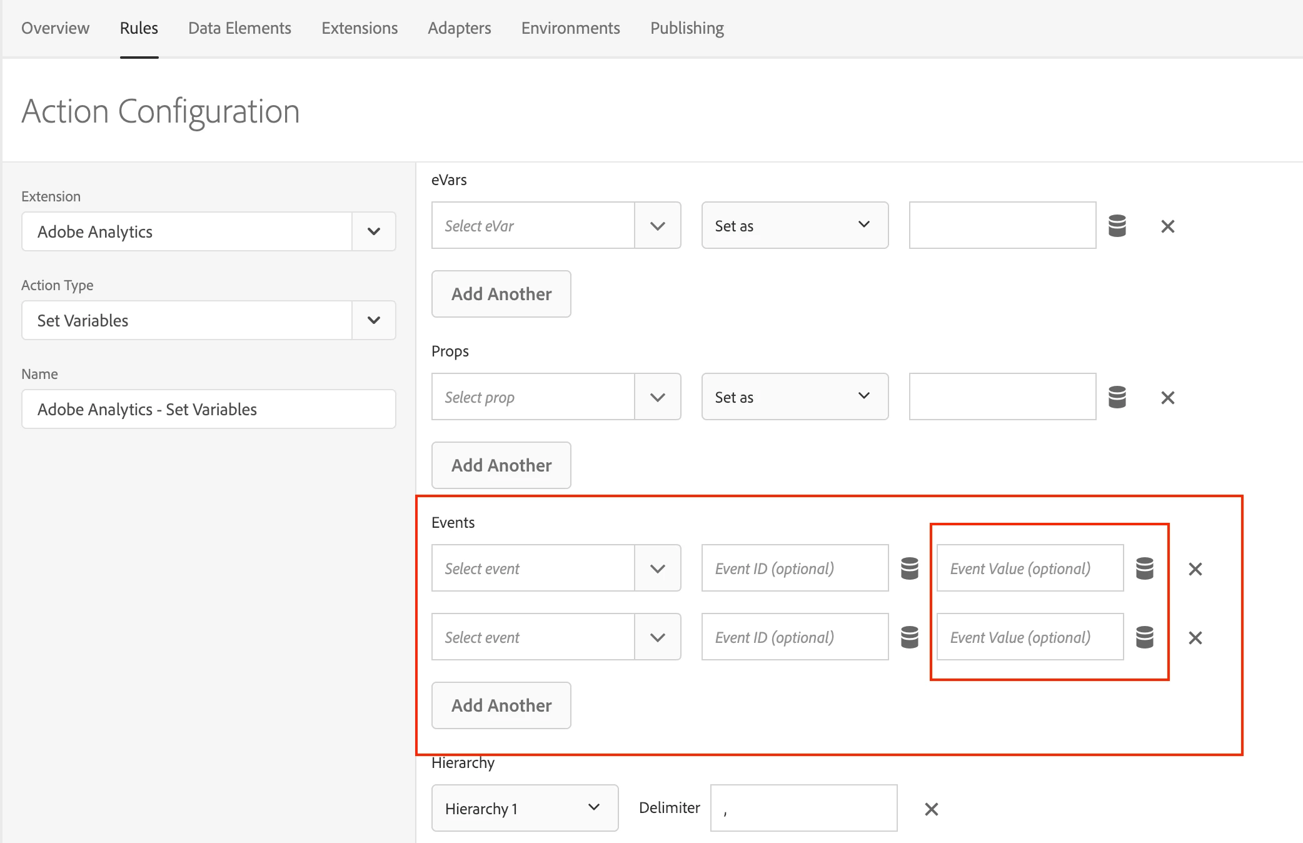1303x843 pixels.
Task: Remove the Props row with X
Action: pos(1167,398)
